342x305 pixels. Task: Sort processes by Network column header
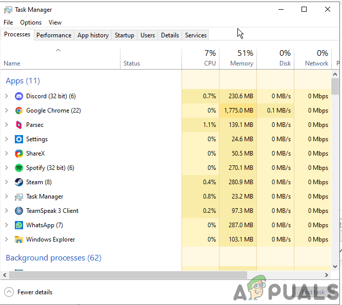click(313, 58)
